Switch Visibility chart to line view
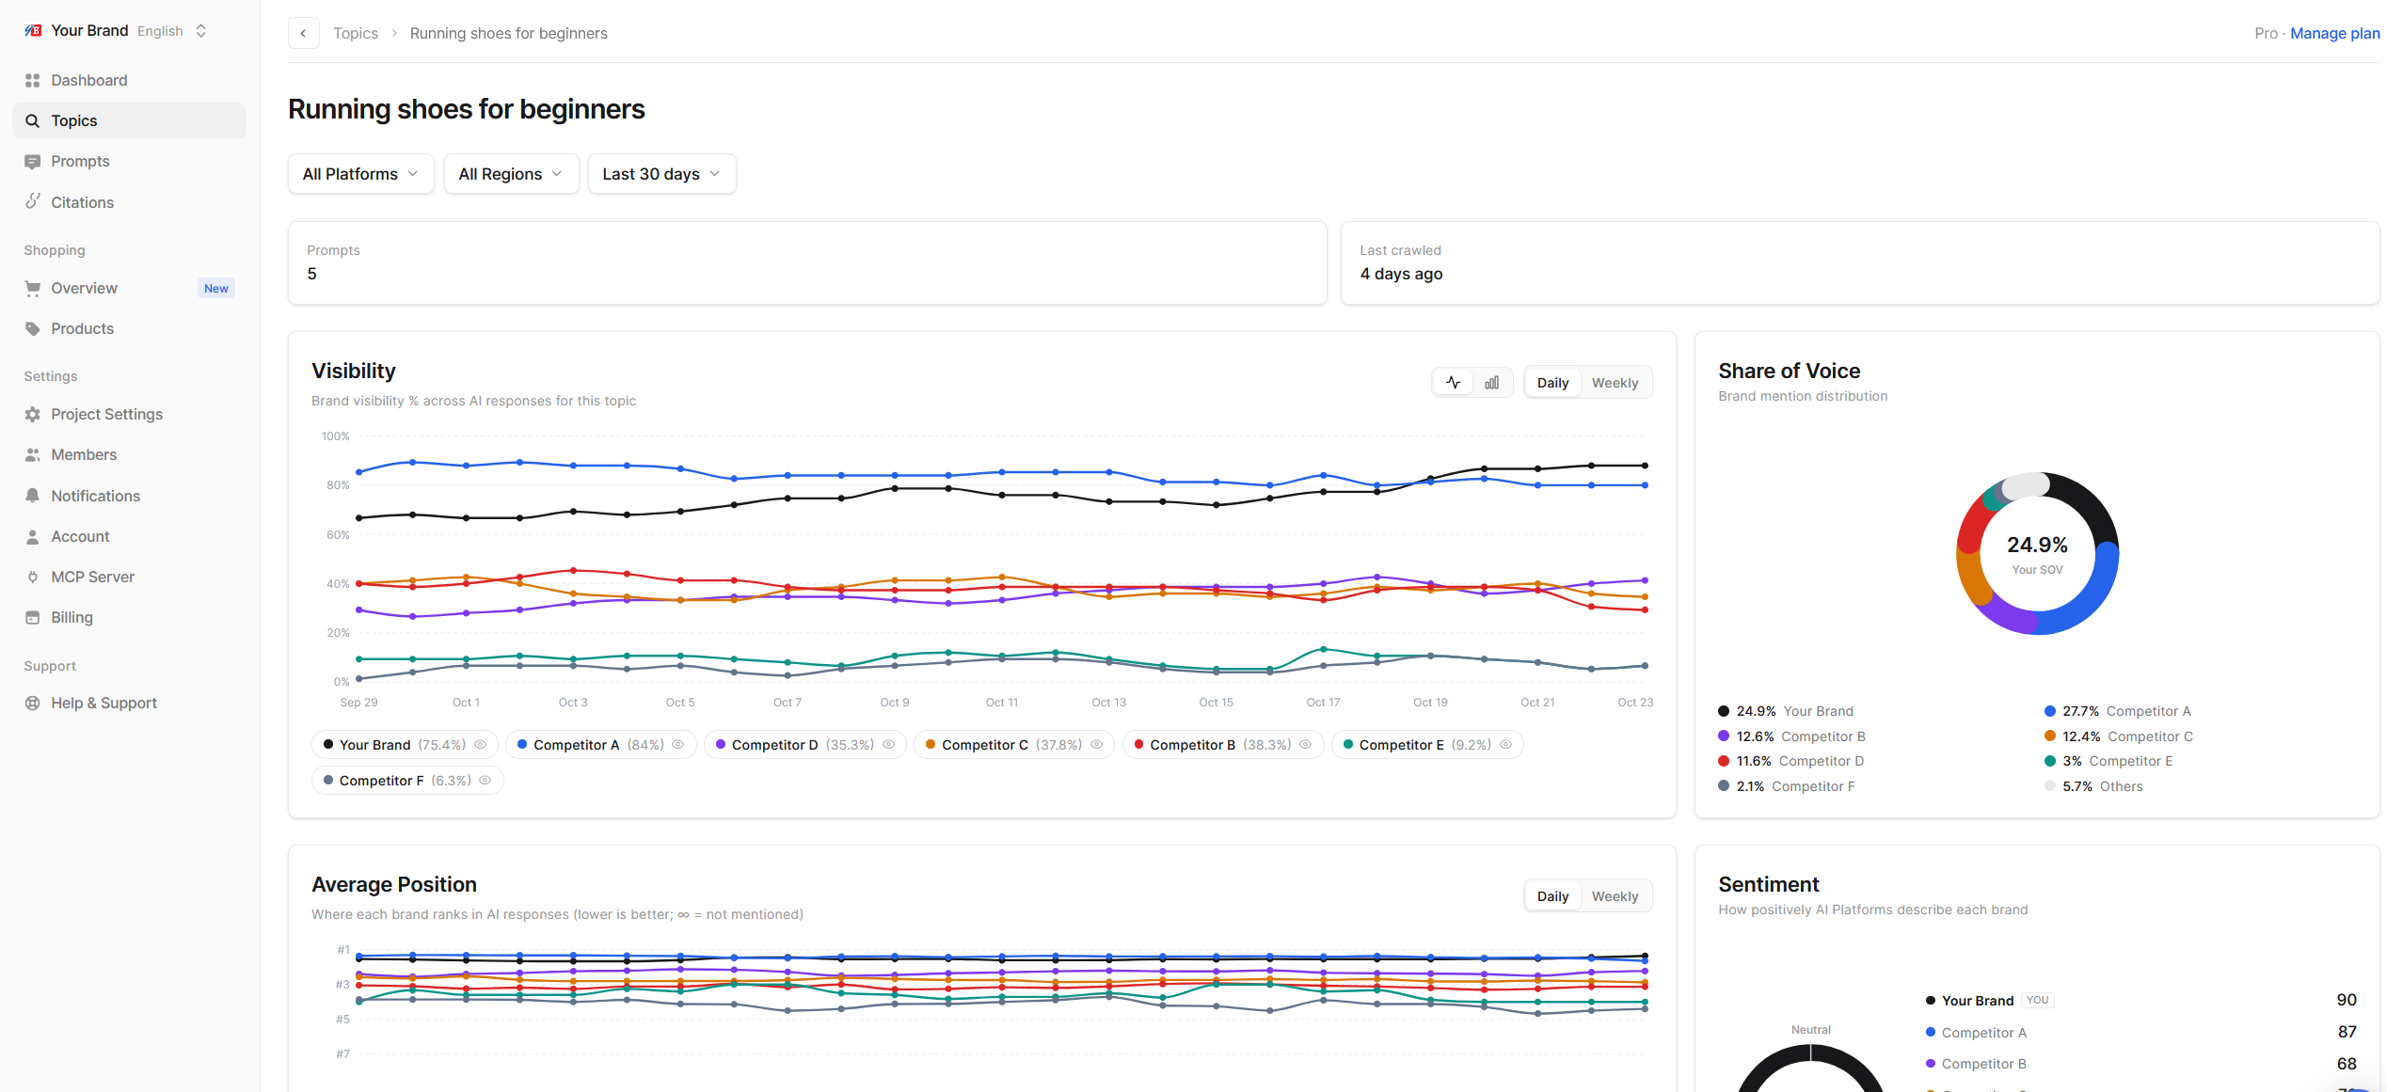 coord(1454,382)
